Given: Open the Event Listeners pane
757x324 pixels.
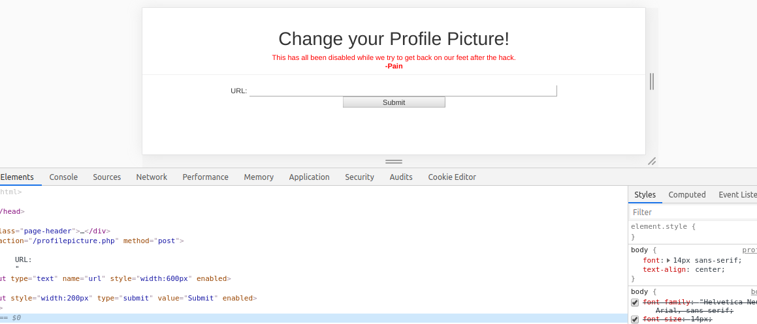Looking at the screenshot, I should point(737,194).
